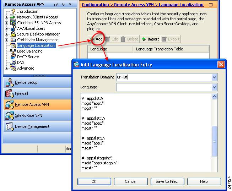Open the Introduction question mark icon
Screen dimensions: 232x191
pyautogui.click(x=13, y=11)
